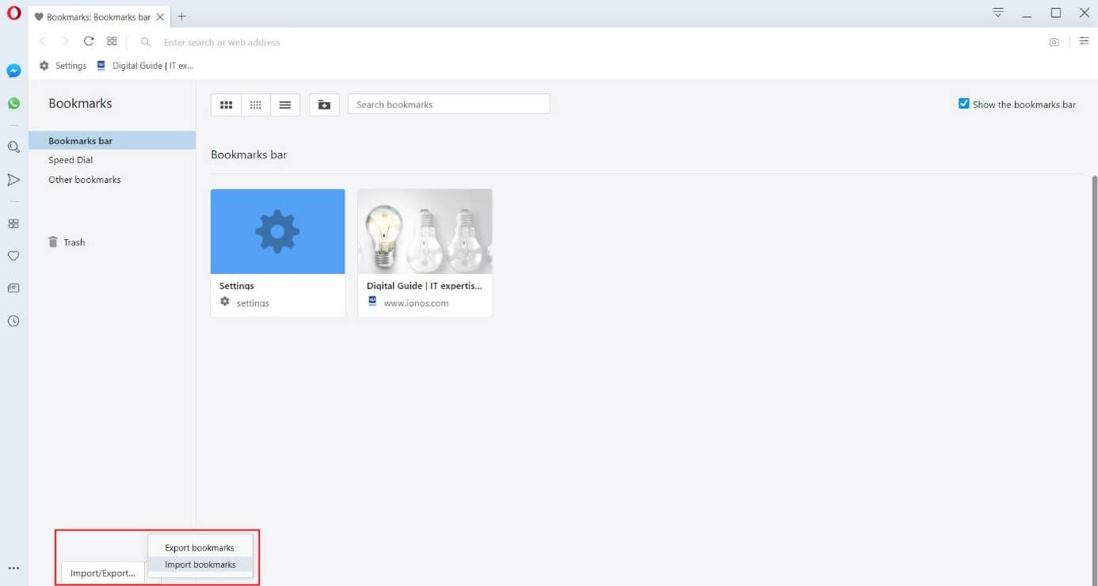Expand the sidebar setup via the ellipsis

pyautogui.click(x=13, y=567)
